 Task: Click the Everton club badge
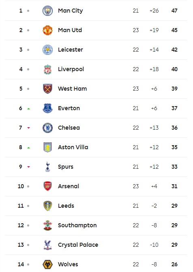tap(47, 108)
